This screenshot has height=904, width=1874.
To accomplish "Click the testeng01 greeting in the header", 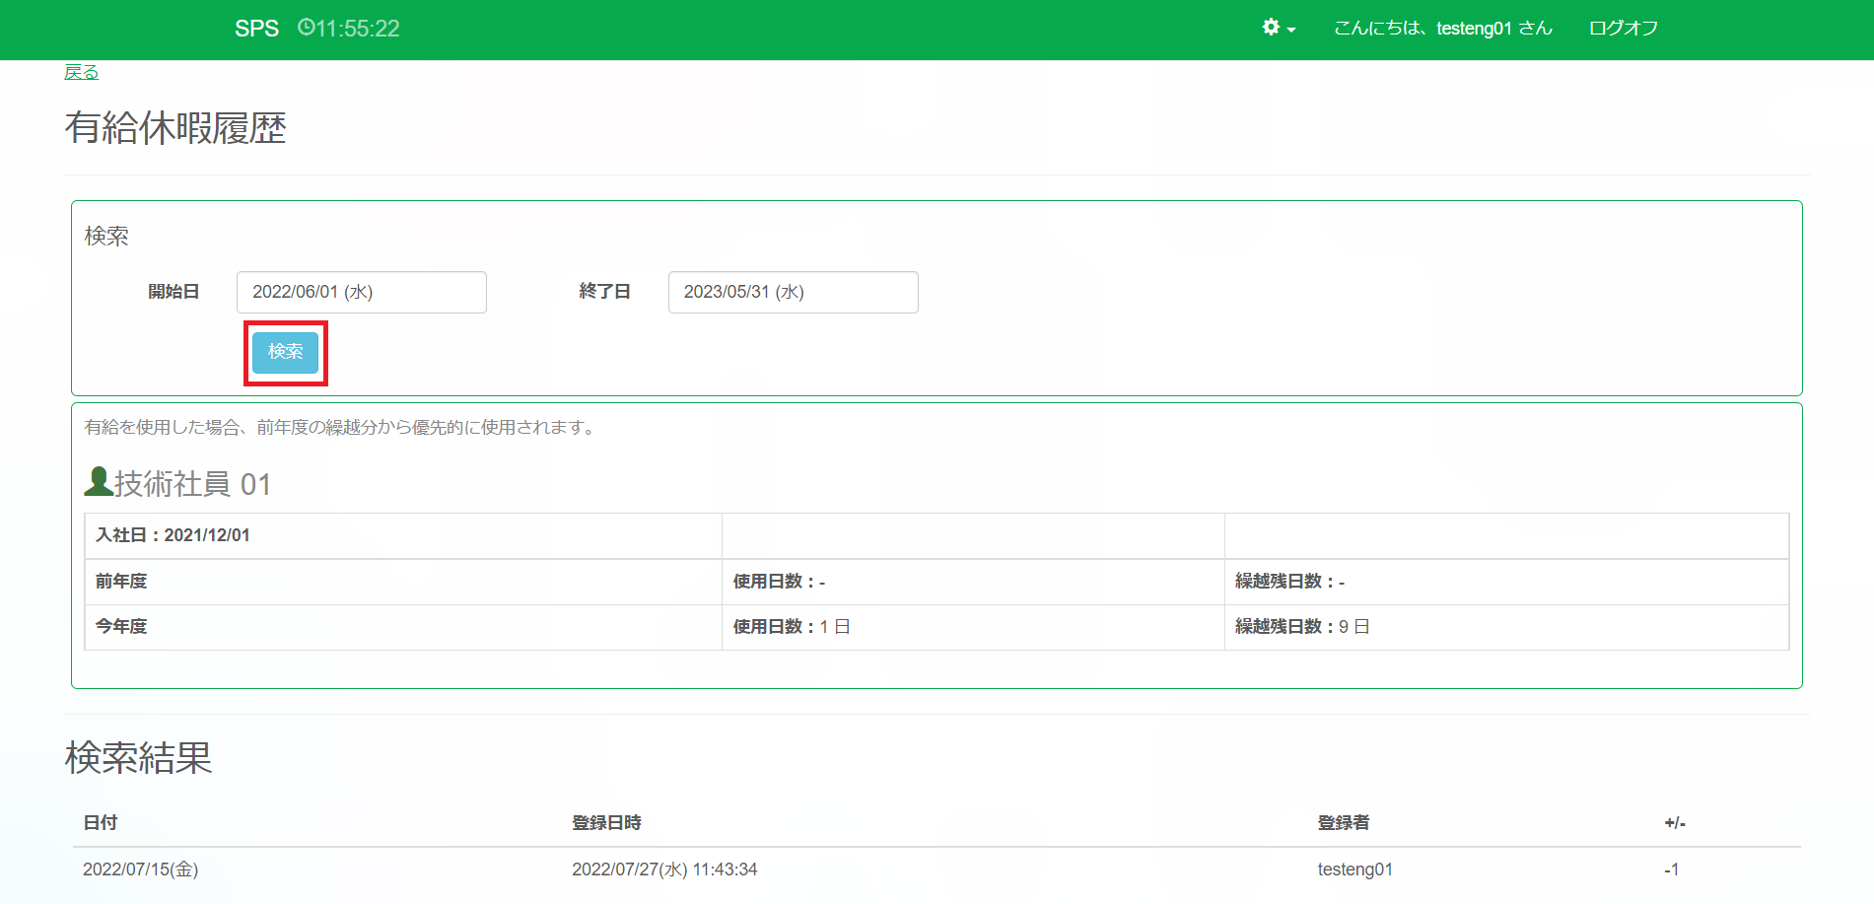I will coord(1442,29).
